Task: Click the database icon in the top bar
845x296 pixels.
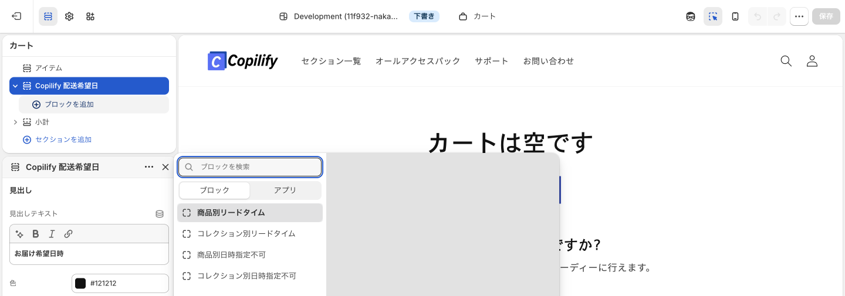Action: pyautogui.click(x=691, y=16)
